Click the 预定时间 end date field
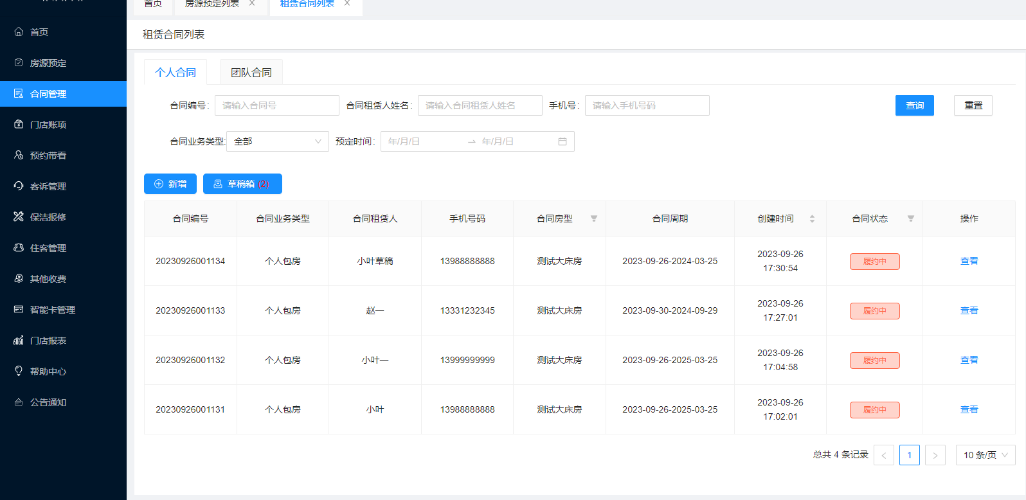Screen dimensions: 1026x500 coord(517,141)
